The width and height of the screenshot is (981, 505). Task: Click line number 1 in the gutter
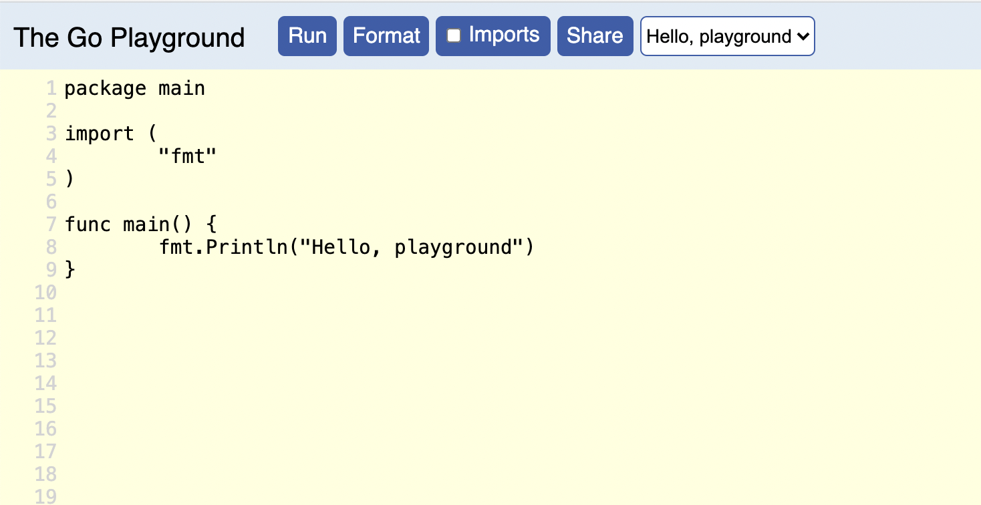point(51,88)
